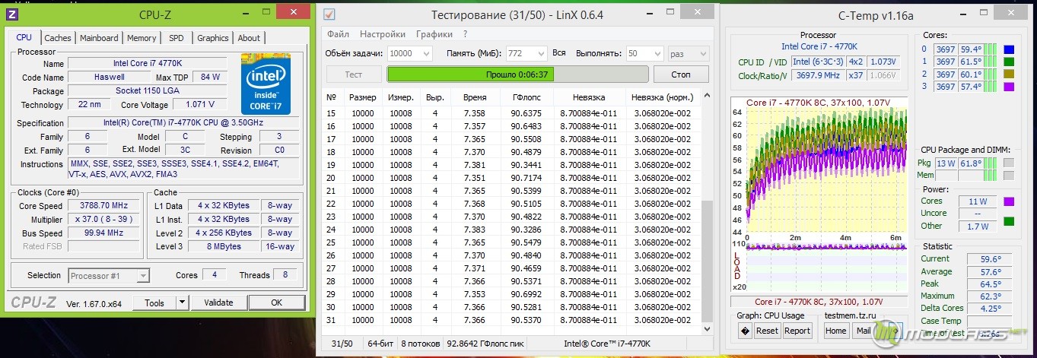Screen dimensions: 1037x358
Task: Toggle the gray Mem graph indicator box
Action: pos(1008,176)
